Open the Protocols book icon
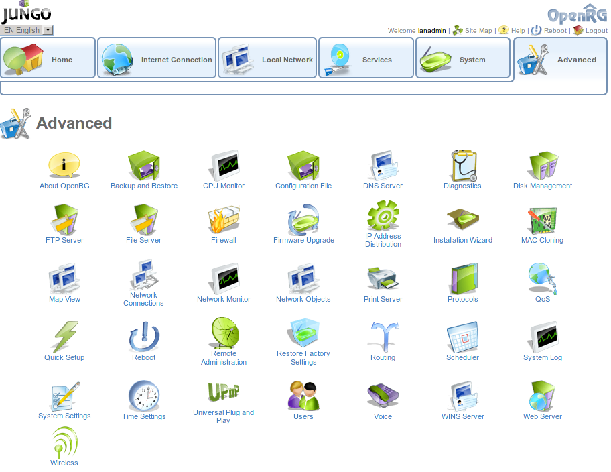This screenshot has height=472, width=611. (462, 278)
